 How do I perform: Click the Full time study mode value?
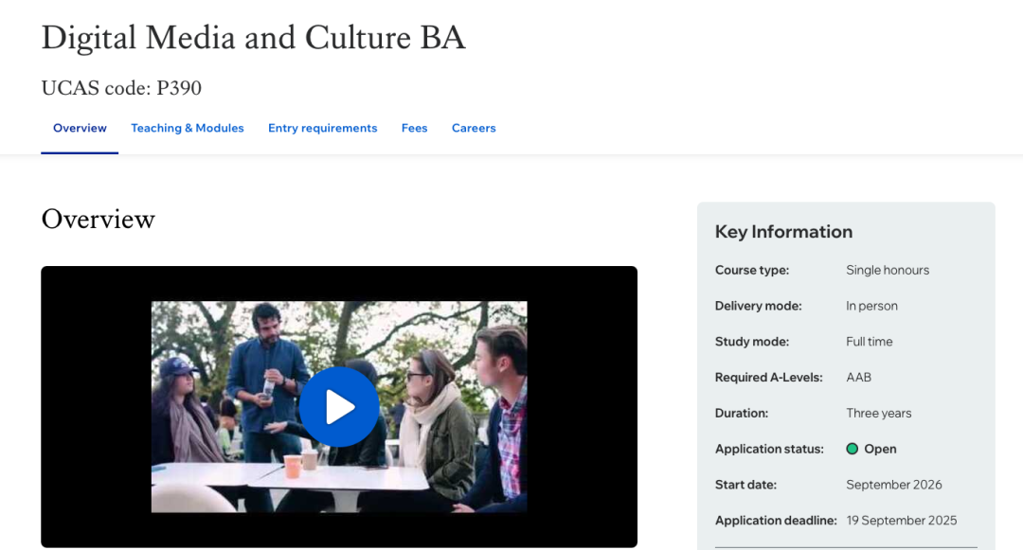pos(869,342)
